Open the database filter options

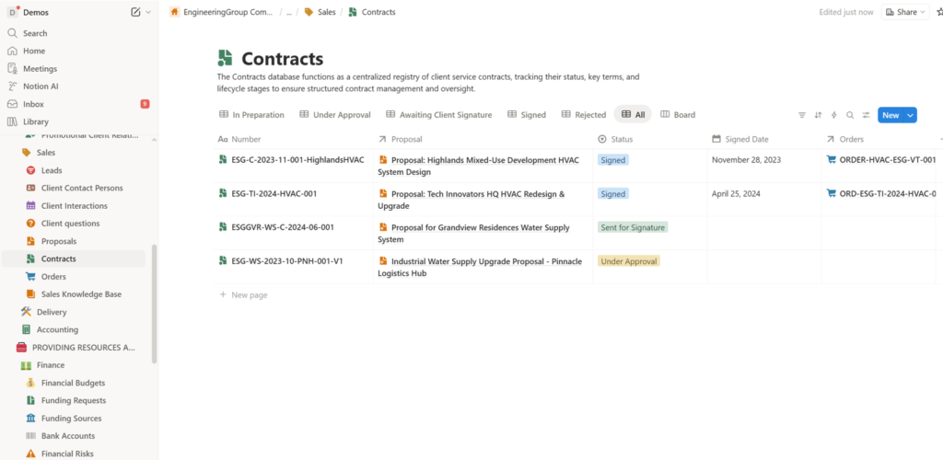click(802, 115)
